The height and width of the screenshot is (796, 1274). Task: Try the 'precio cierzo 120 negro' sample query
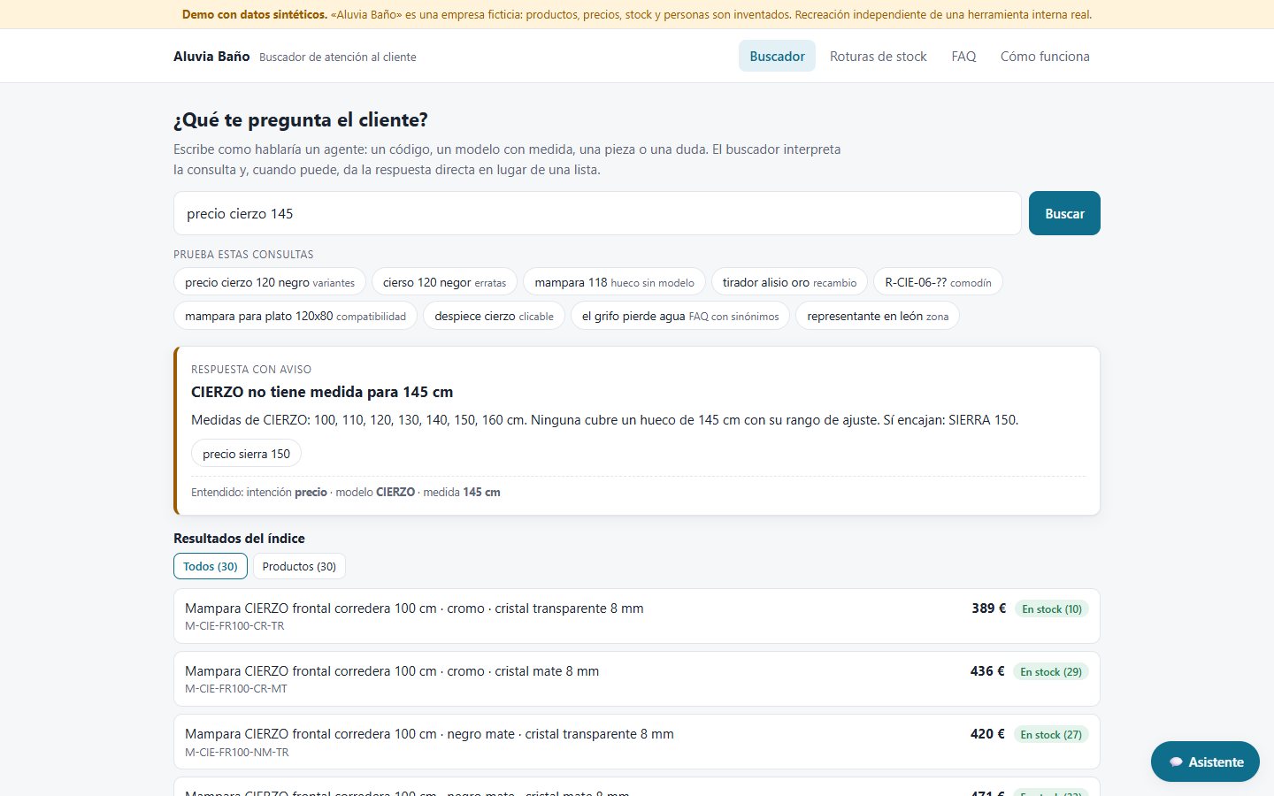pos(270,282)
